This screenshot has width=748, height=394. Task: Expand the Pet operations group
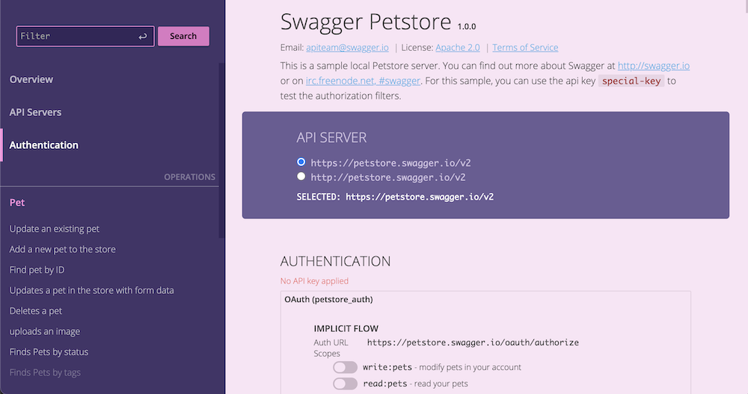click(x=17, y=203)
